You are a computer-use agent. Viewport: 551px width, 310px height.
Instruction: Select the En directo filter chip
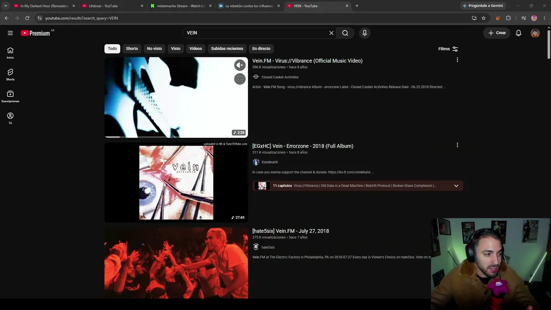coord(261,49)
